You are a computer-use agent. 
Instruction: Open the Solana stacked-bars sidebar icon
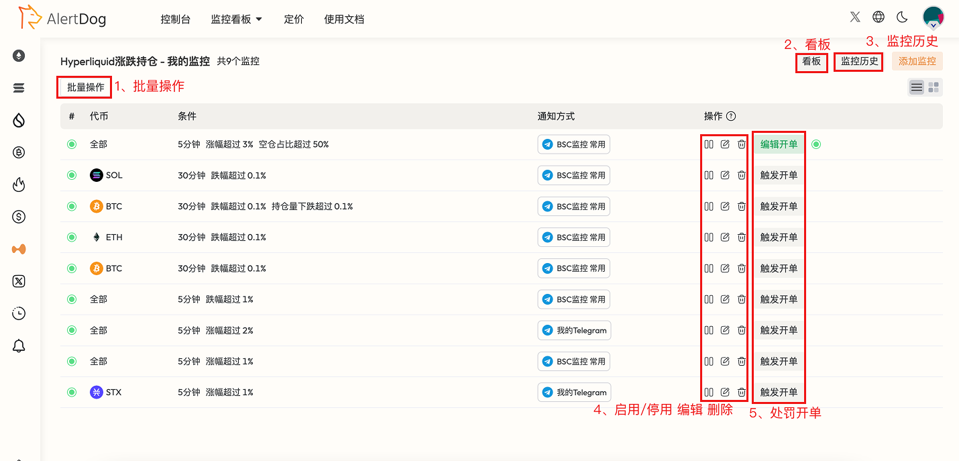click(19, 88)
